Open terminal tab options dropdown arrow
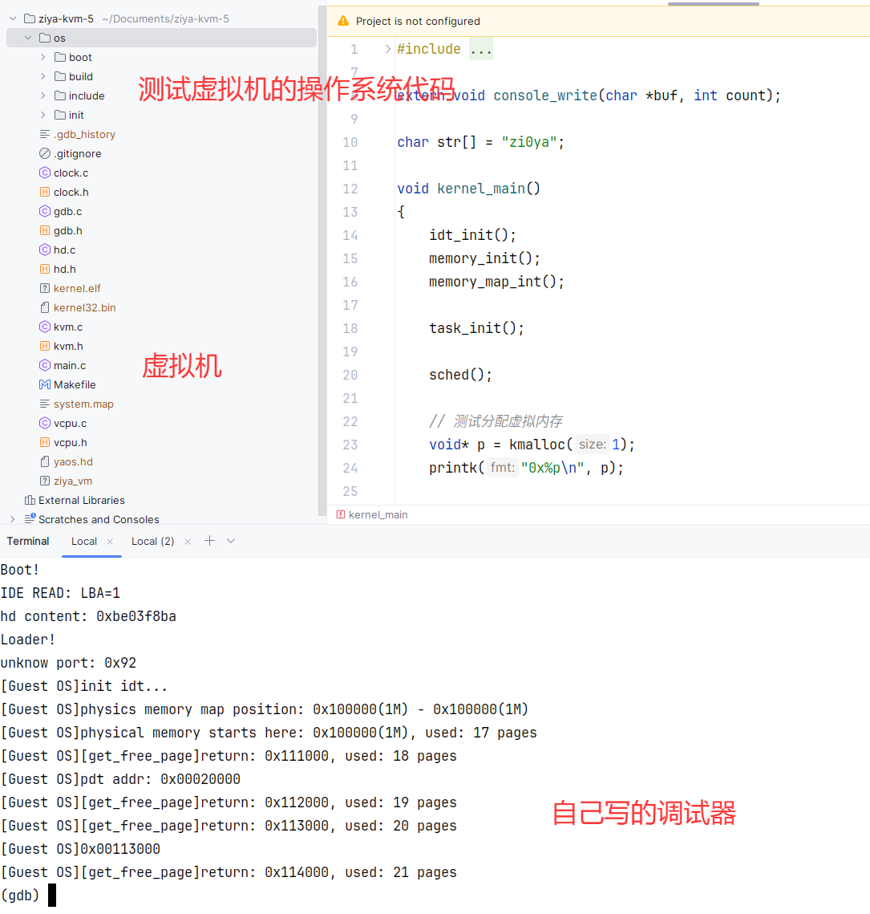 point(231,541)
